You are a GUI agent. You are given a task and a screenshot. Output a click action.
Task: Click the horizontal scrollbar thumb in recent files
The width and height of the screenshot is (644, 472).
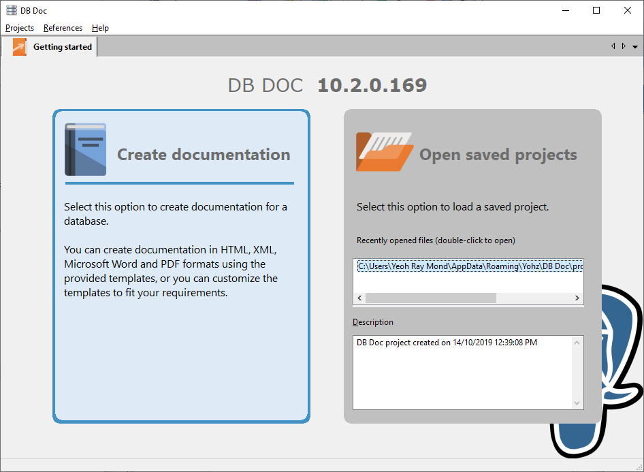pos(431,298)
